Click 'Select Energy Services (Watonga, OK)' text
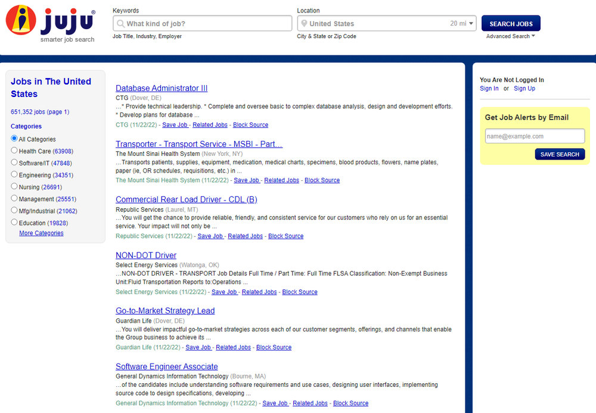The width and height of the screenshot is (596, 413). tap(167, 265)
